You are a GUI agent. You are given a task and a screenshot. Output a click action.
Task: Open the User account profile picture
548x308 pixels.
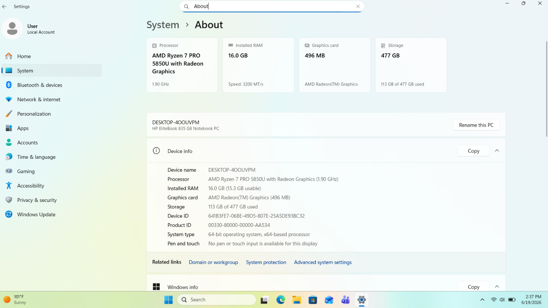tap(12, 29)
